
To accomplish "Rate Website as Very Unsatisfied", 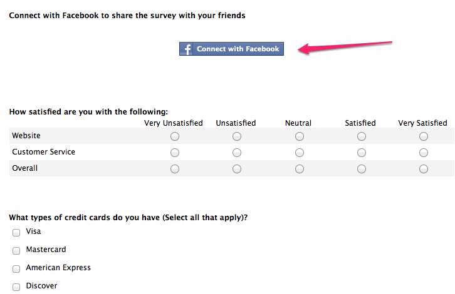I will (174, 136).
